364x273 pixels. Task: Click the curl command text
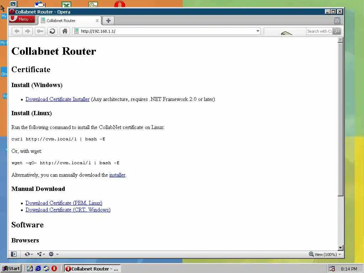pos(58,139)
